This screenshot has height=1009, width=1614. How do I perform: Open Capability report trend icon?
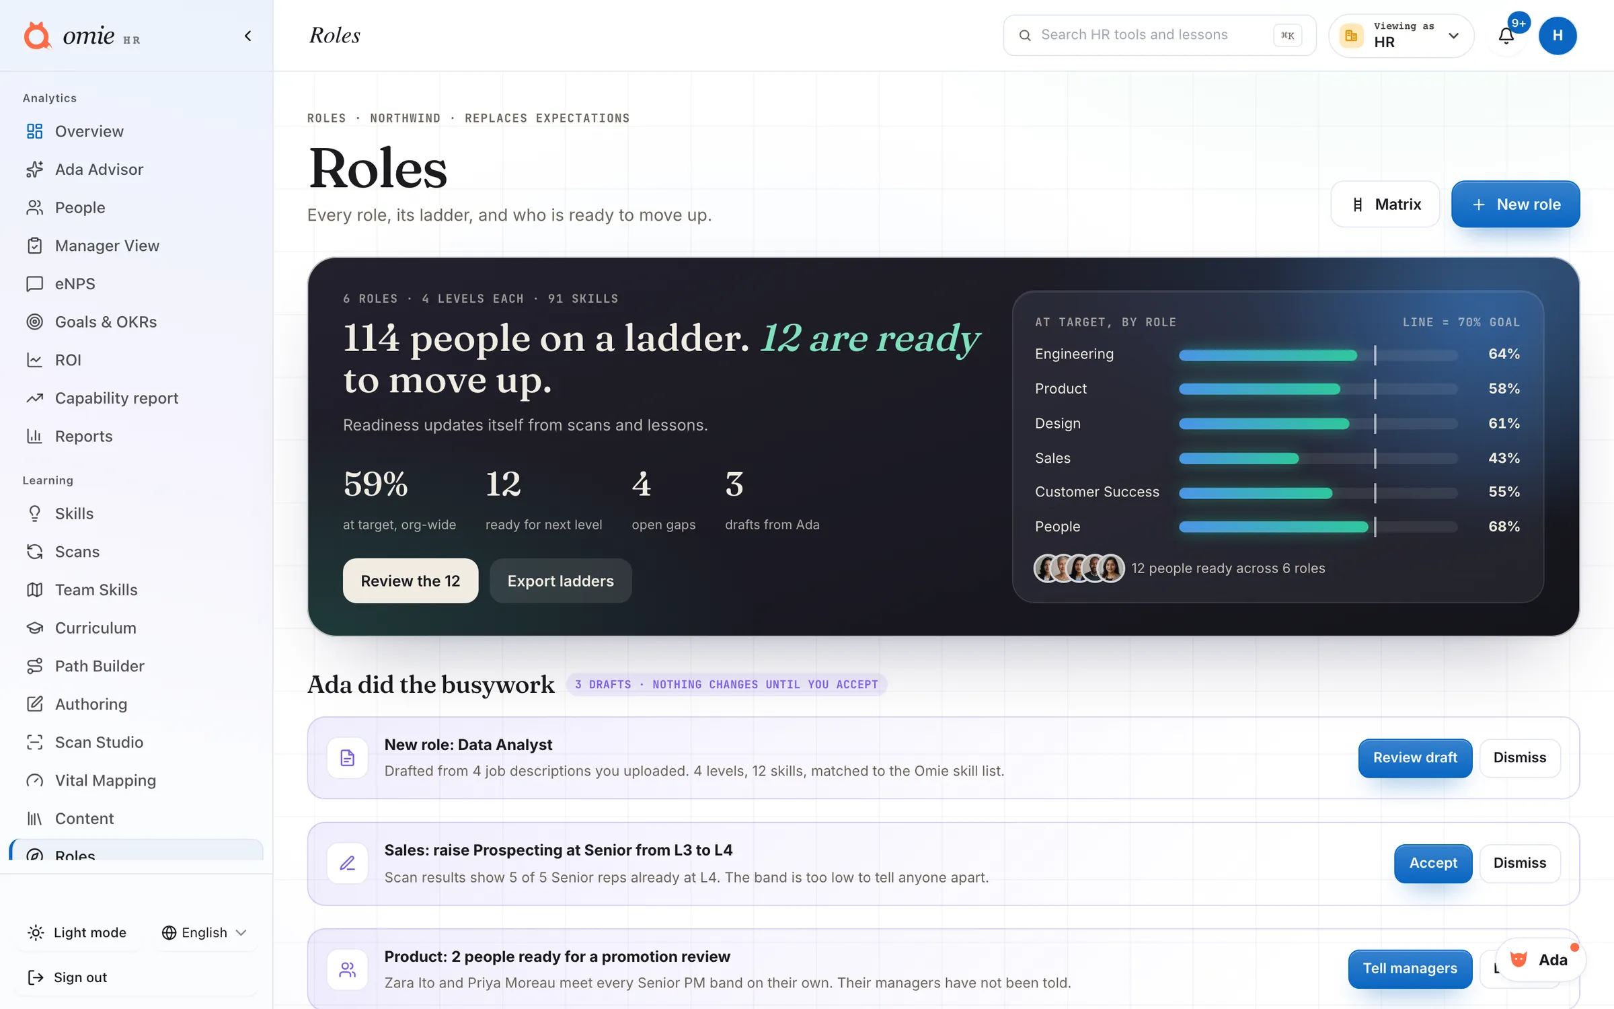[x=34, y=398]
